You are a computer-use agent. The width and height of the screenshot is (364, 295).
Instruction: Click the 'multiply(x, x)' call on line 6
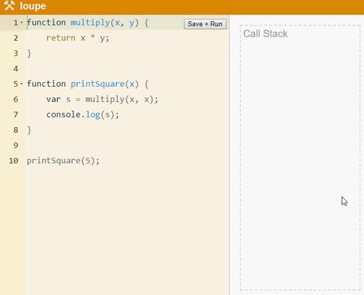pyautogui.click(x=120, y=100)
